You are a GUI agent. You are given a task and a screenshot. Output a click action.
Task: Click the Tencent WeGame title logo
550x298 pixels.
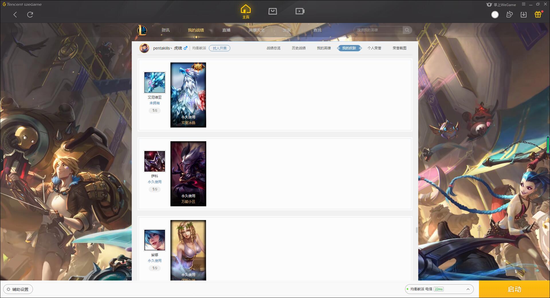pyautogui.click(x=22, y=4)
